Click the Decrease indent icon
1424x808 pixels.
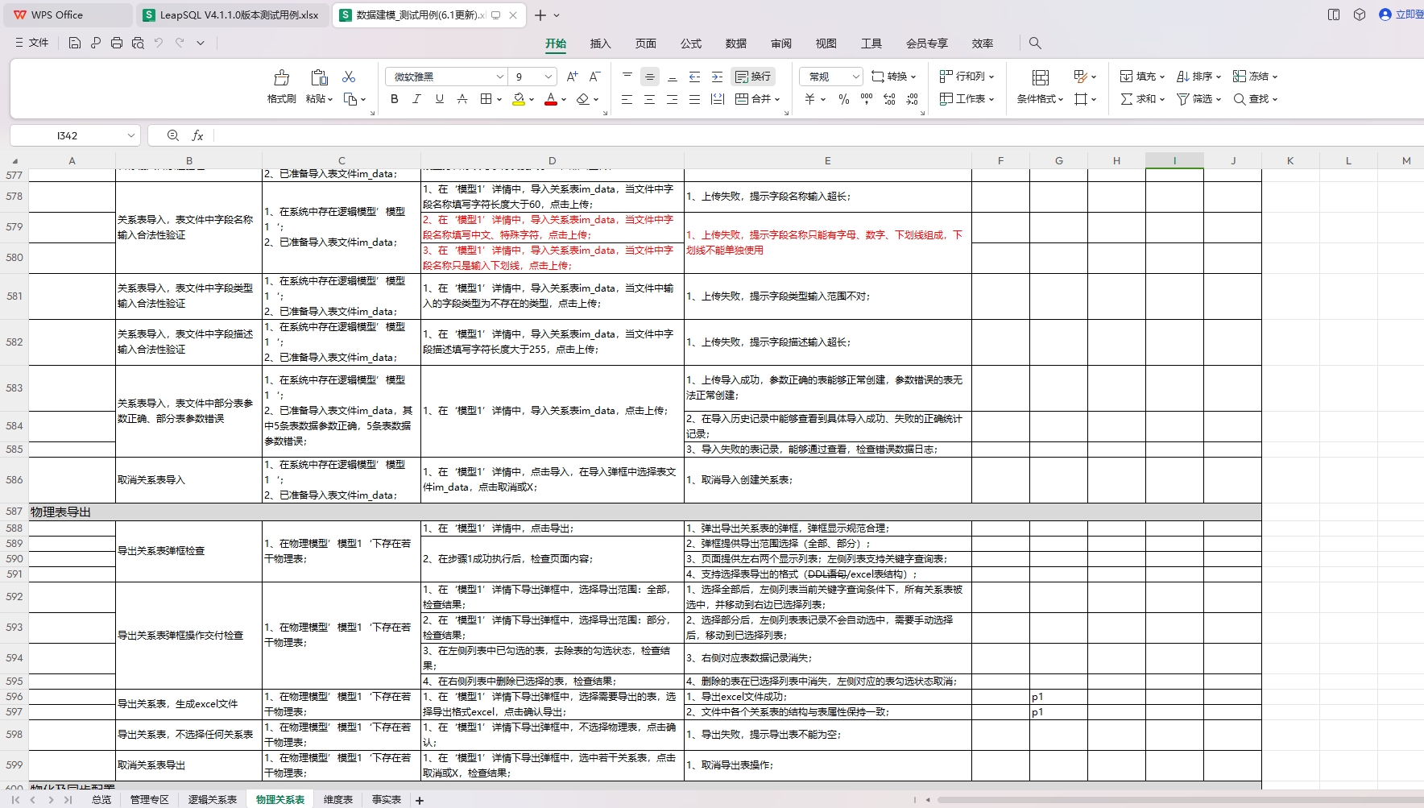click(x=695, y=77)
